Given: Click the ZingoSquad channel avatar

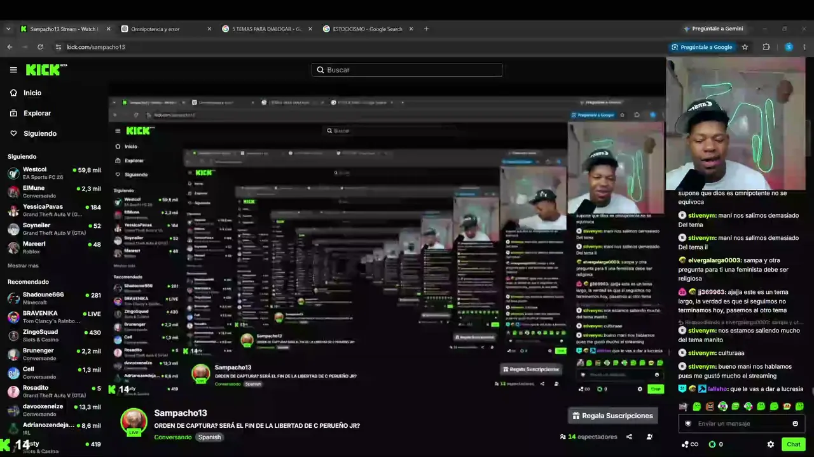Looking at the screenshot, I should (13, 336).
